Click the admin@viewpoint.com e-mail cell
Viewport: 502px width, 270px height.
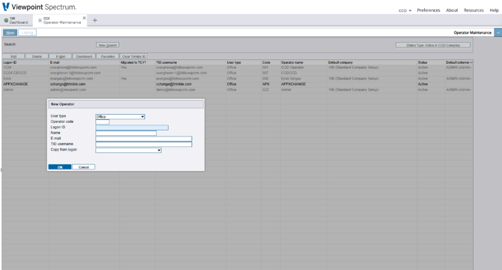click(84, 90)
